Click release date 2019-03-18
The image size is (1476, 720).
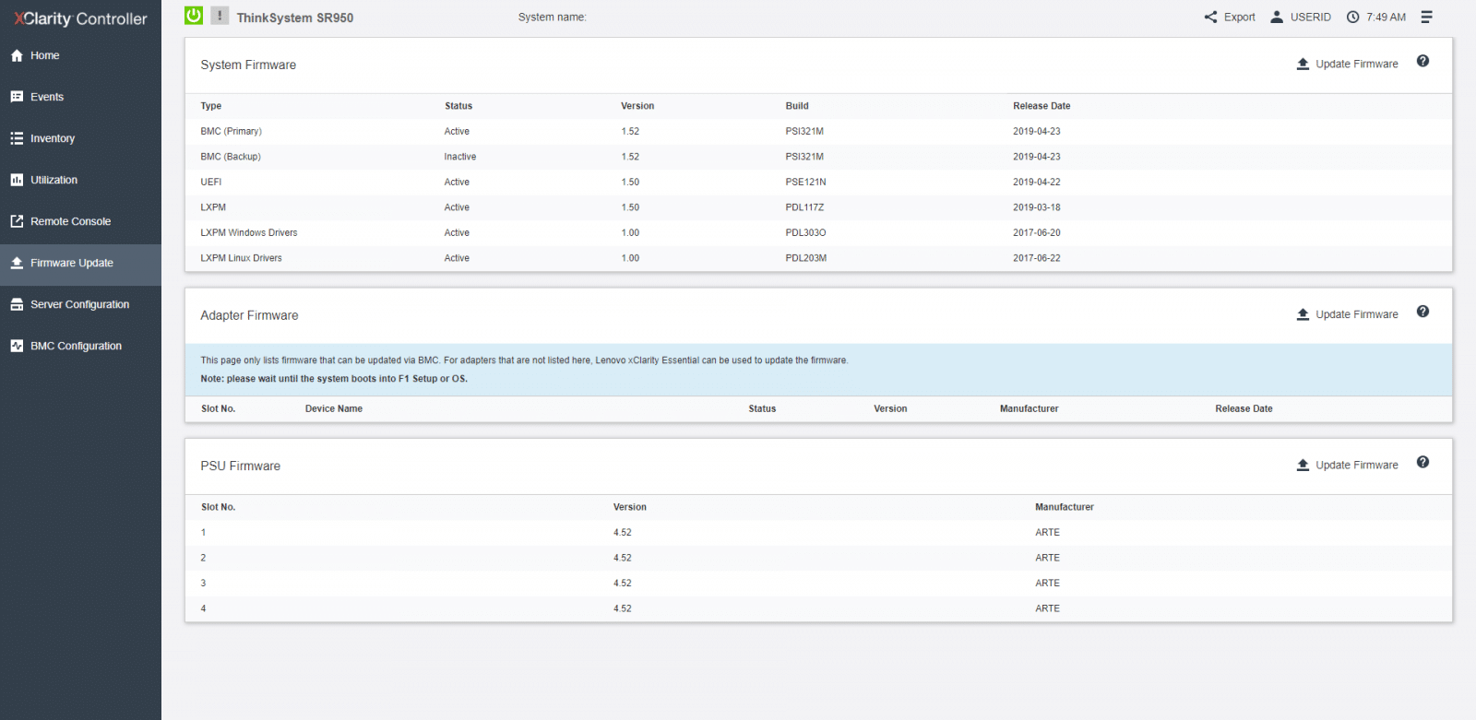1036,207
